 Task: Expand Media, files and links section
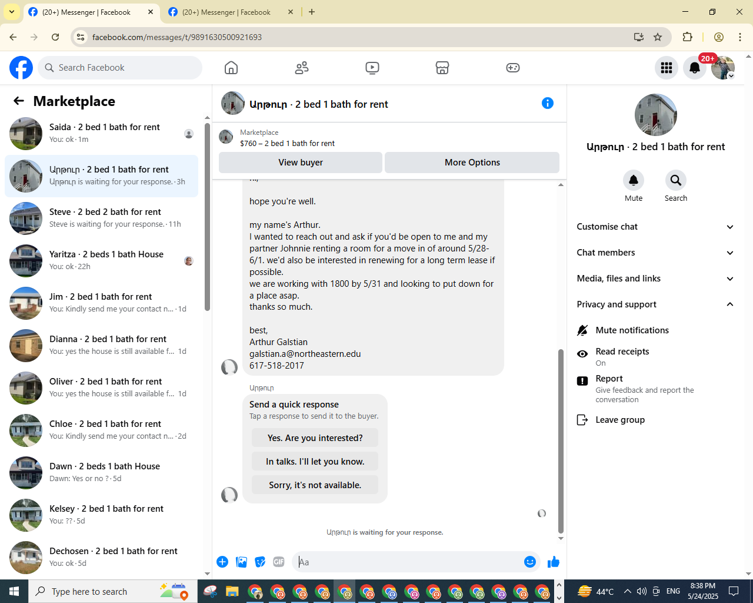coord(655,279)
